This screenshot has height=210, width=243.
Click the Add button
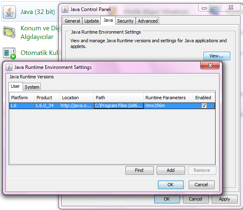(171, 170)
